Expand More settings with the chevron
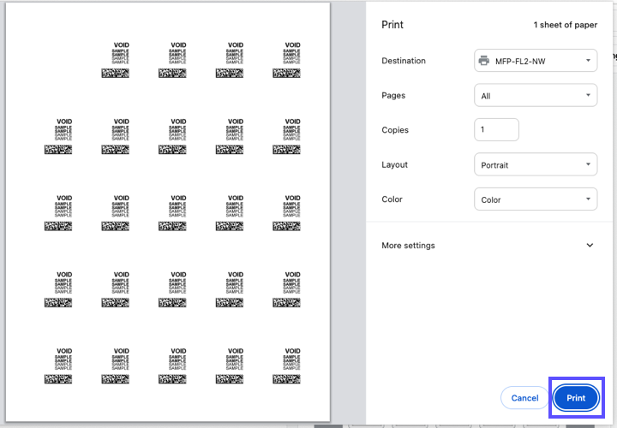The image size is (617, 428). (590, 246)
